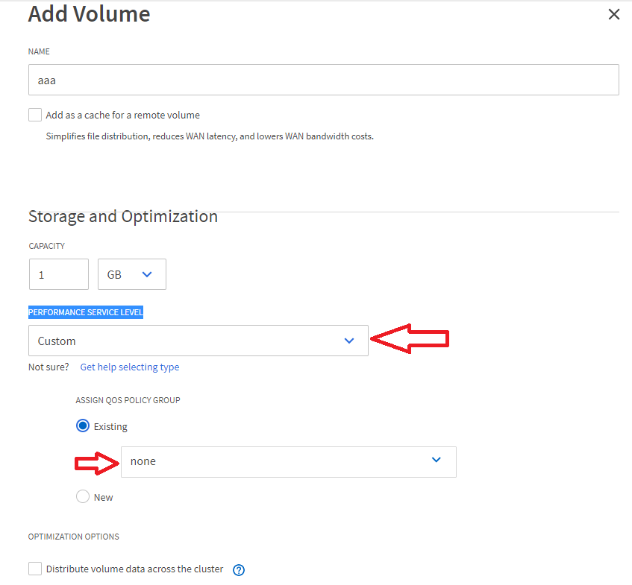
Task: Open the Performance Service Level dropdown
Action: coord(198,340)
